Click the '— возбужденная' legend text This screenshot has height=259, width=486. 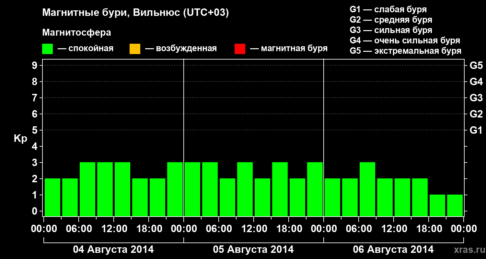181,49
